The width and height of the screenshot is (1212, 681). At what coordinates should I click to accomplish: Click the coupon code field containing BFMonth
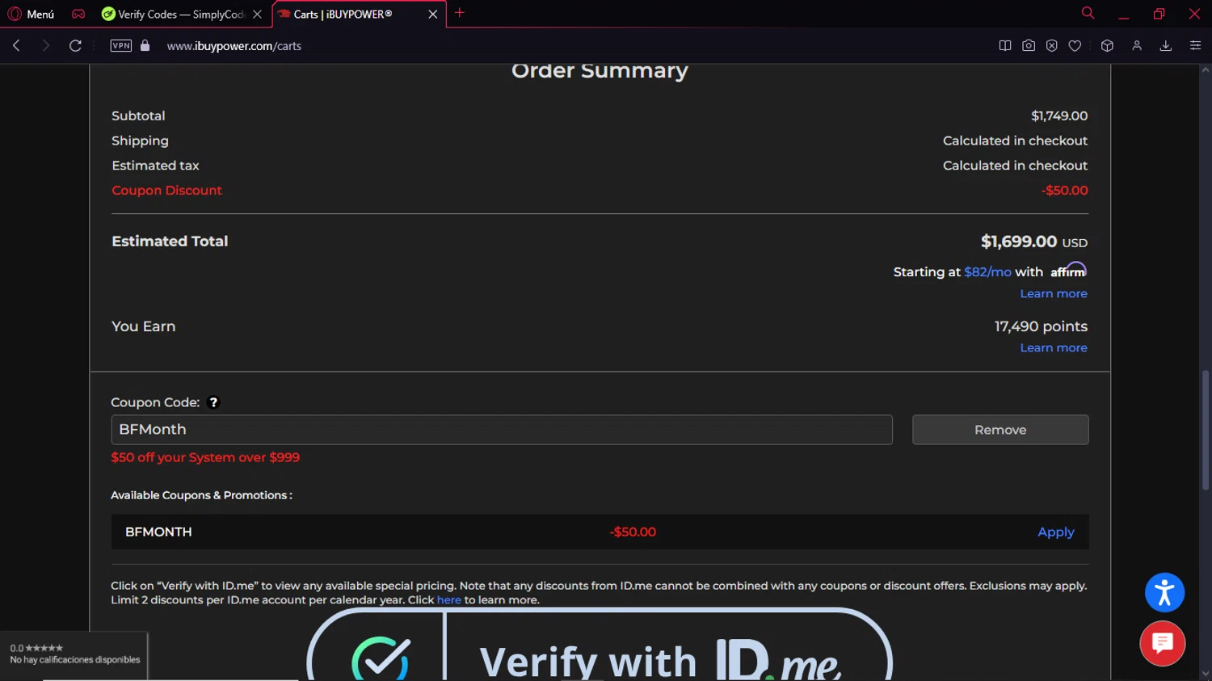point(502,430)
